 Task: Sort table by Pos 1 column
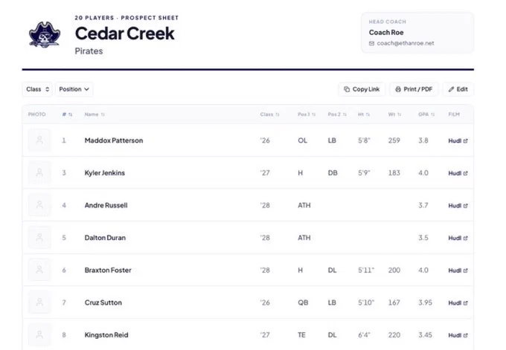[307, 114]
